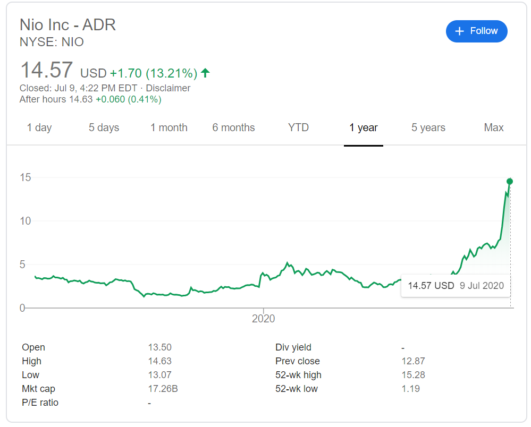Viewport: 531px width, 427px height.
Task: Click the After hours 14.63 text
Action: click(x=56, y=99)
